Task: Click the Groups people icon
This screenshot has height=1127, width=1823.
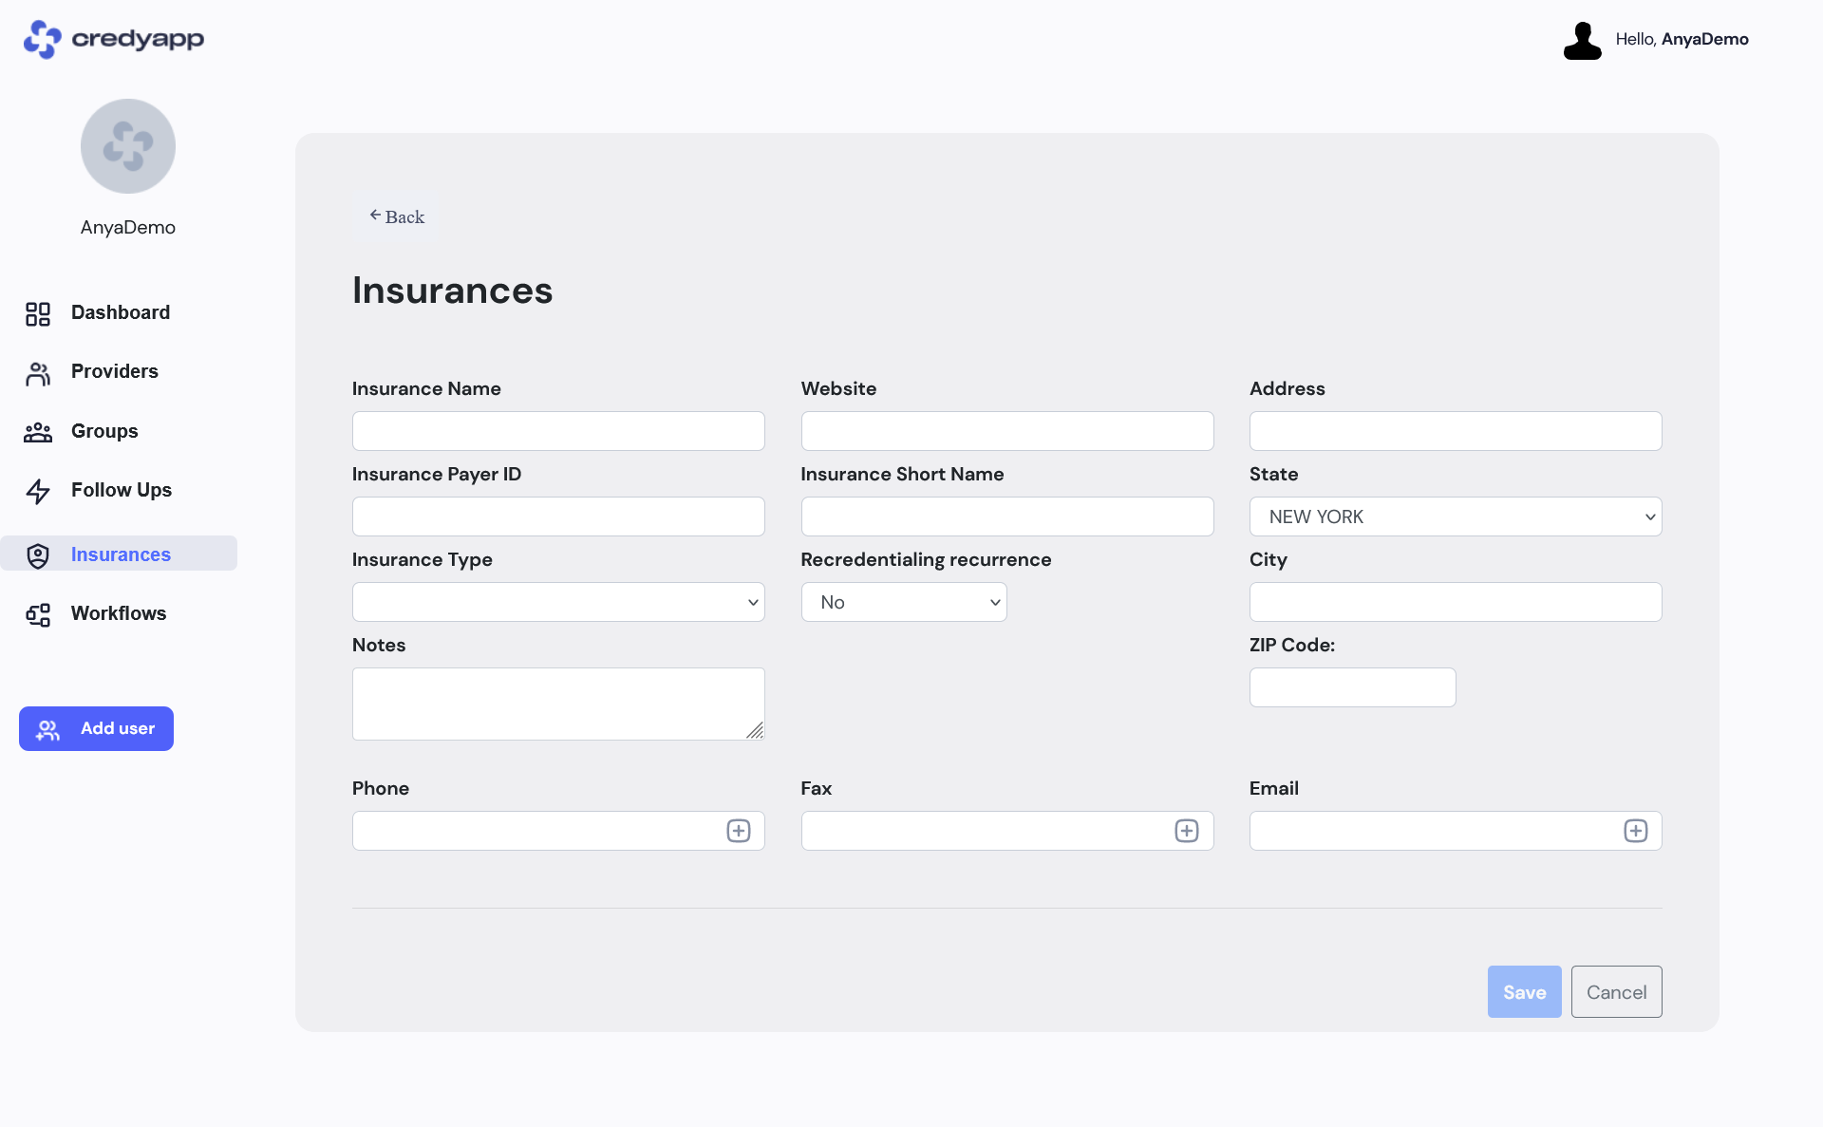Action: 38,432
